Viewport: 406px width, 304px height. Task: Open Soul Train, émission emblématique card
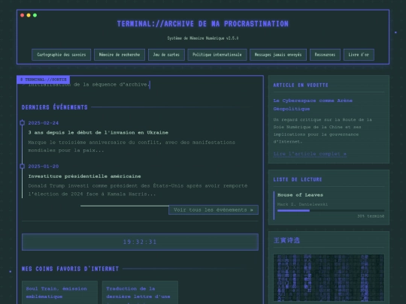point(60,293)
